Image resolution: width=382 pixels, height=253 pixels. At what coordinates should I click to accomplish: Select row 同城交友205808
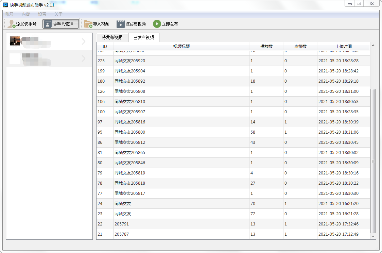pyautogui.click(x=233, y=91)
